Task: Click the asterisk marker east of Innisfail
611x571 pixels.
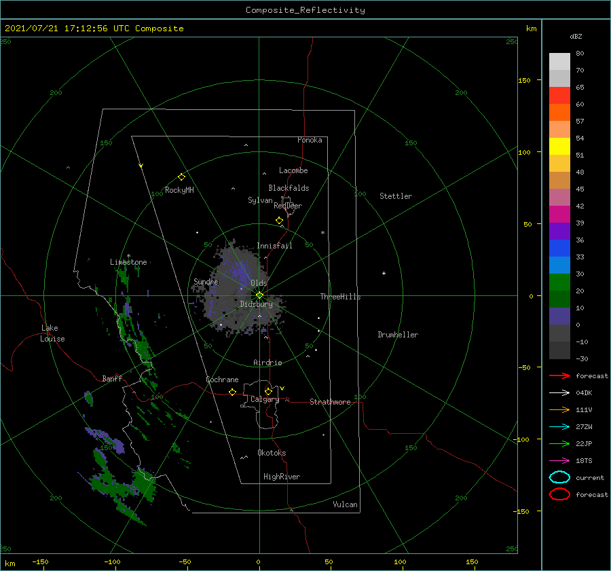Action: [x=322, y=233]
